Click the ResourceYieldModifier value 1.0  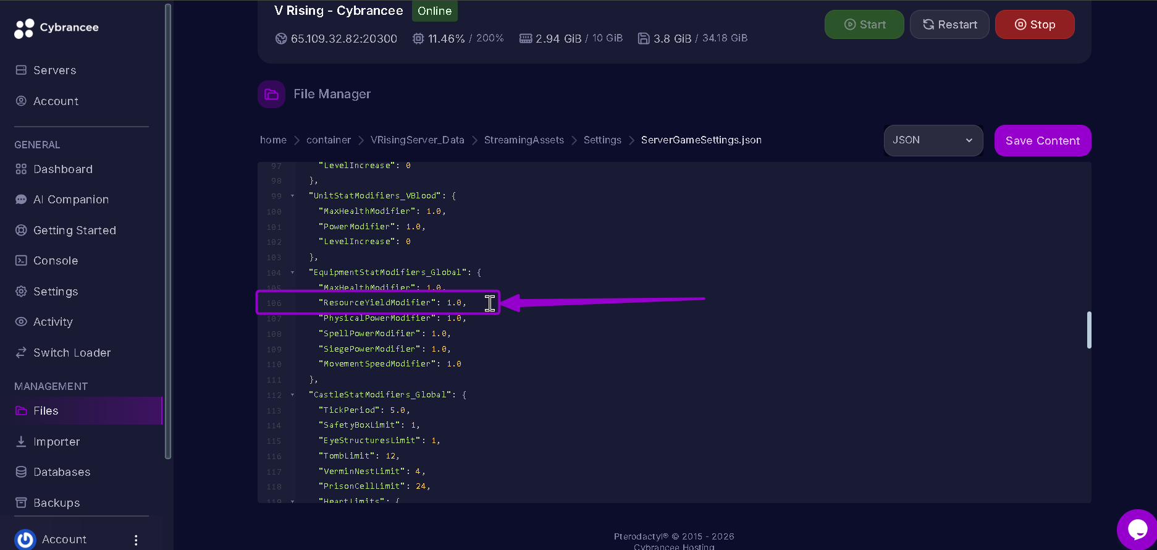pyautogui.click(x=454, y=302)
